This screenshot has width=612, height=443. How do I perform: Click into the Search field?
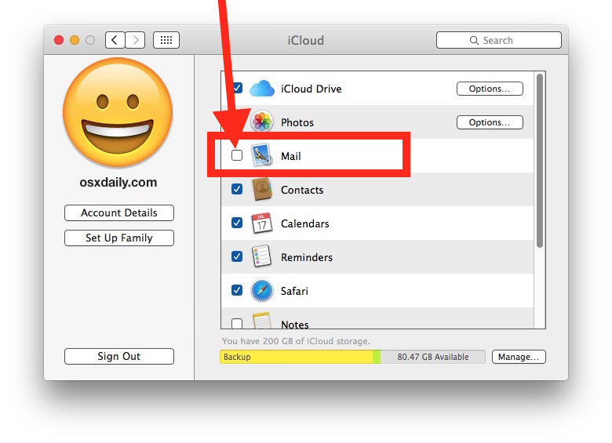tap(499, 40)
